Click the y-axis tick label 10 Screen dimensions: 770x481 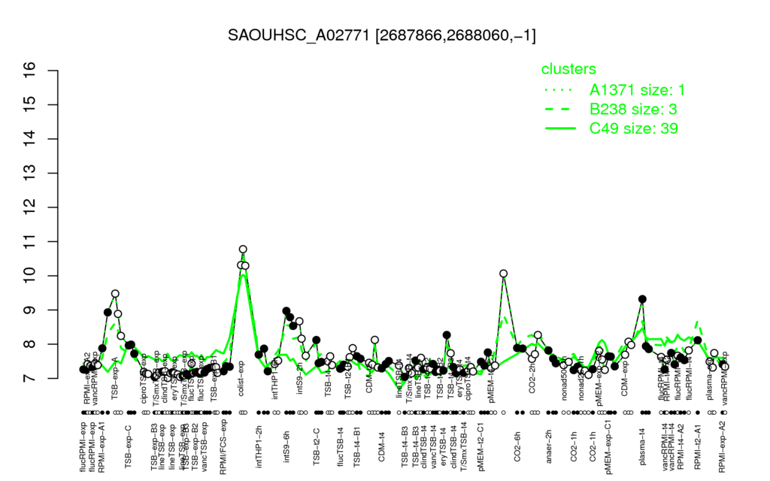pos(30,276)
